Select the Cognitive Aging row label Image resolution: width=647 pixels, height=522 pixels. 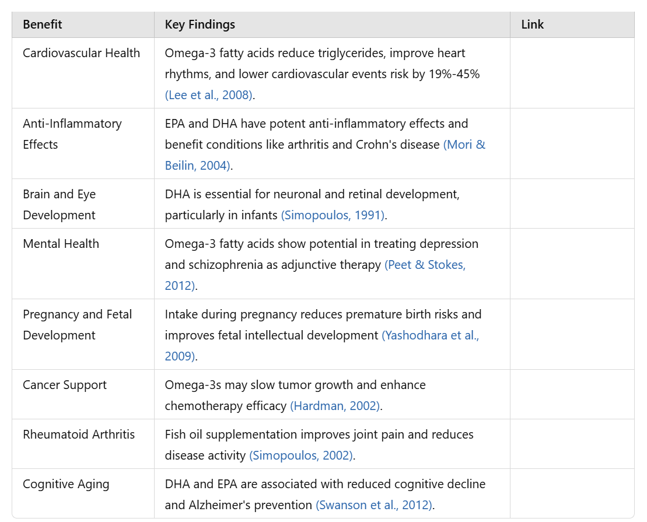tap(66, 484)
